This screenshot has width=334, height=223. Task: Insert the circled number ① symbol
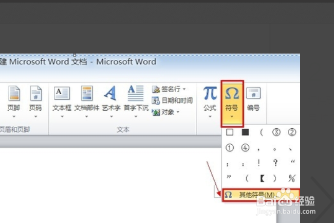230,148
